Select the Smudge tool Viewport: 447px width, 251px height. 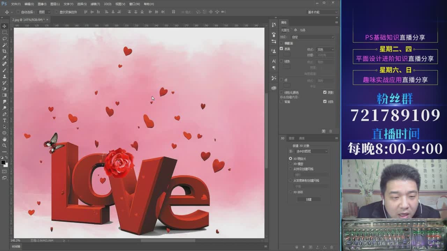pos(5,101)
